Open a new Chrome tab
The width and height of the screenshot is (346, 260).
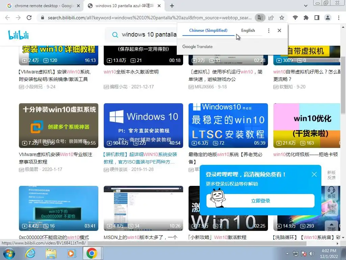(x=172, y=6)
